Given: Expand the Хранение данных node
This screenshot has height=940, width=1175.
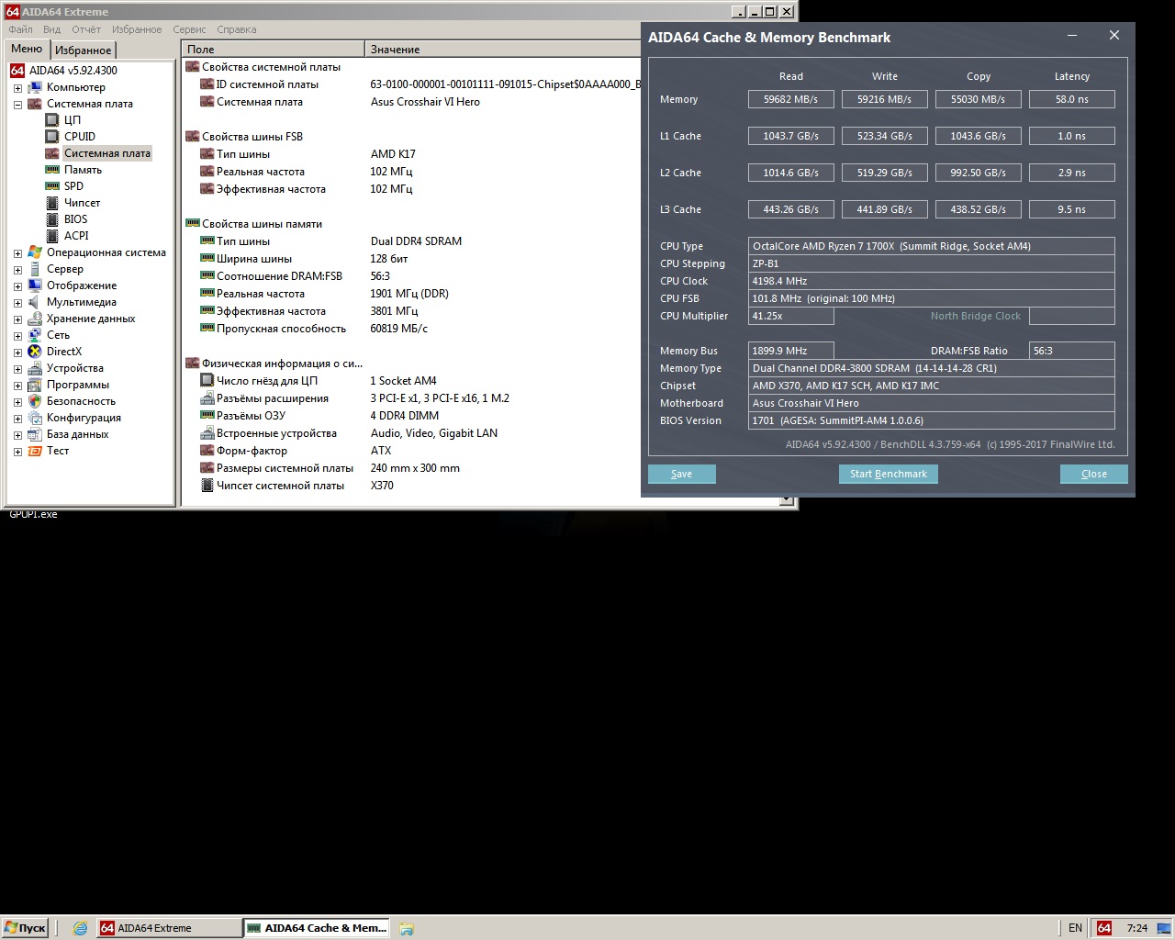Looking at the screenshot, I should click(17, 319).
